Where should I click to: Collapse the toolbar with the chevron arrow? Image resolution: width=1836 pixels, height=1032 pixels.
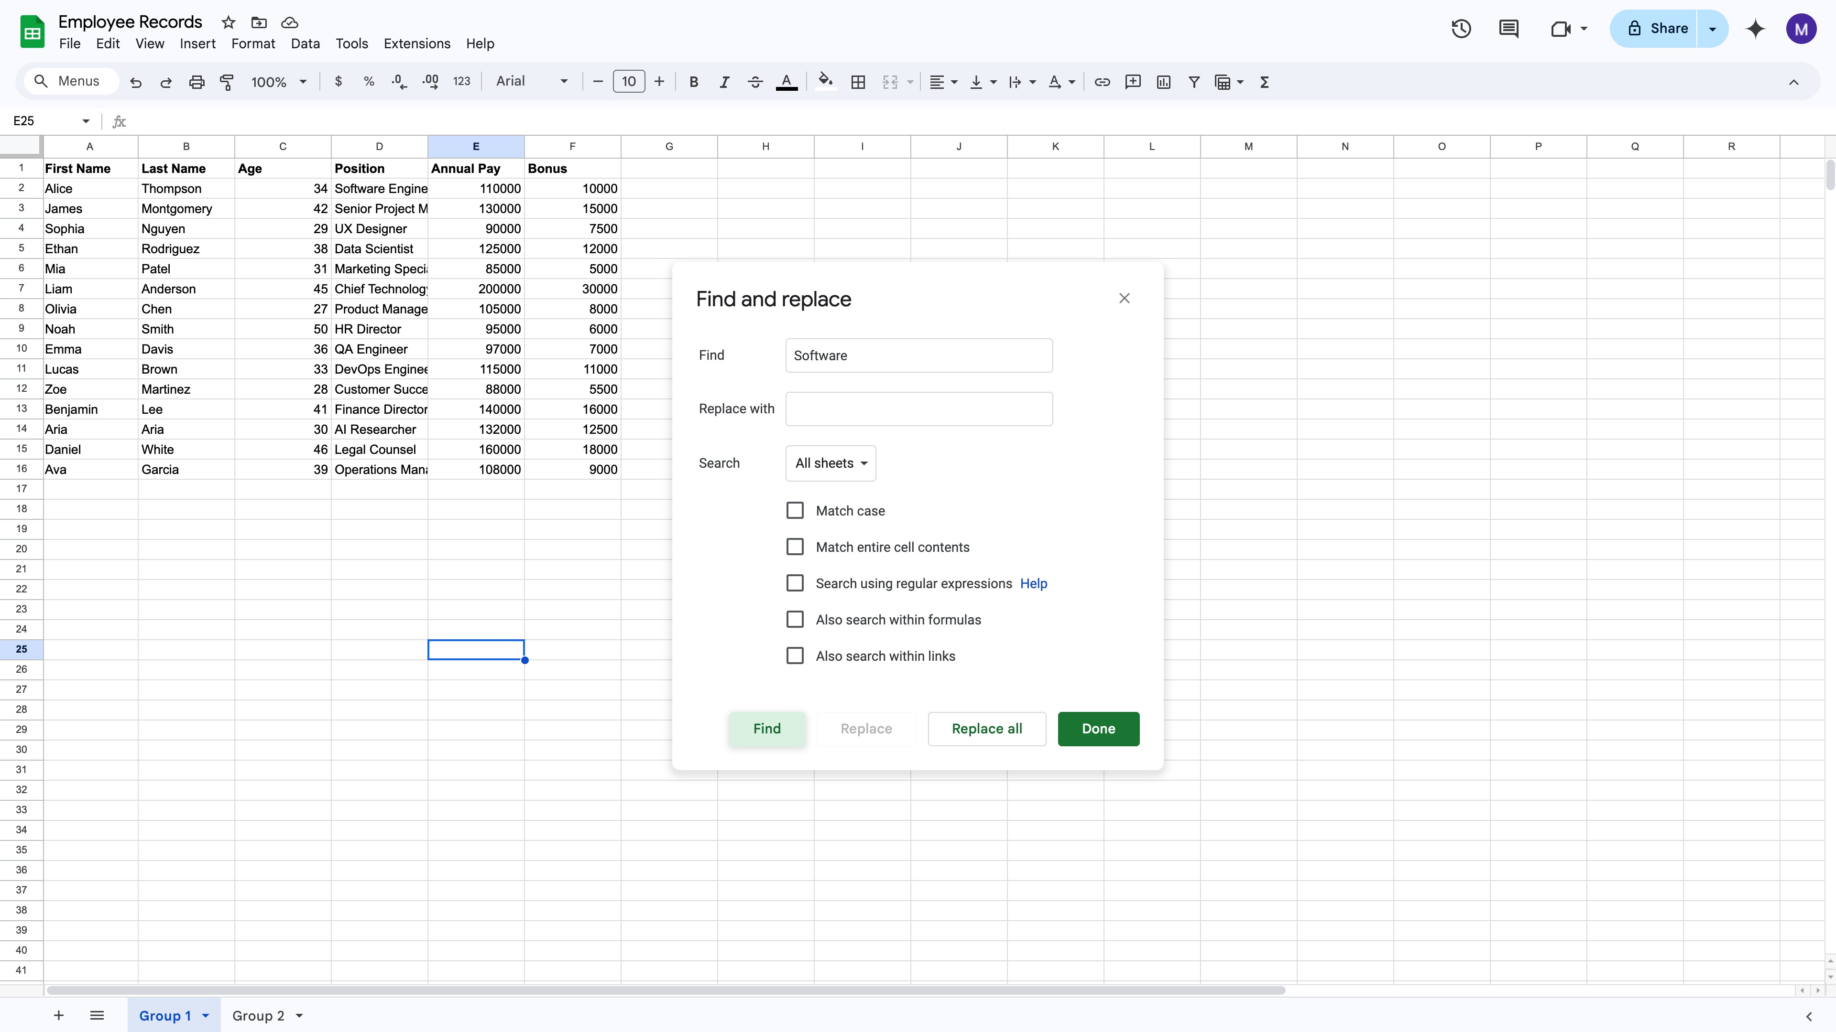click(1793, 82)
